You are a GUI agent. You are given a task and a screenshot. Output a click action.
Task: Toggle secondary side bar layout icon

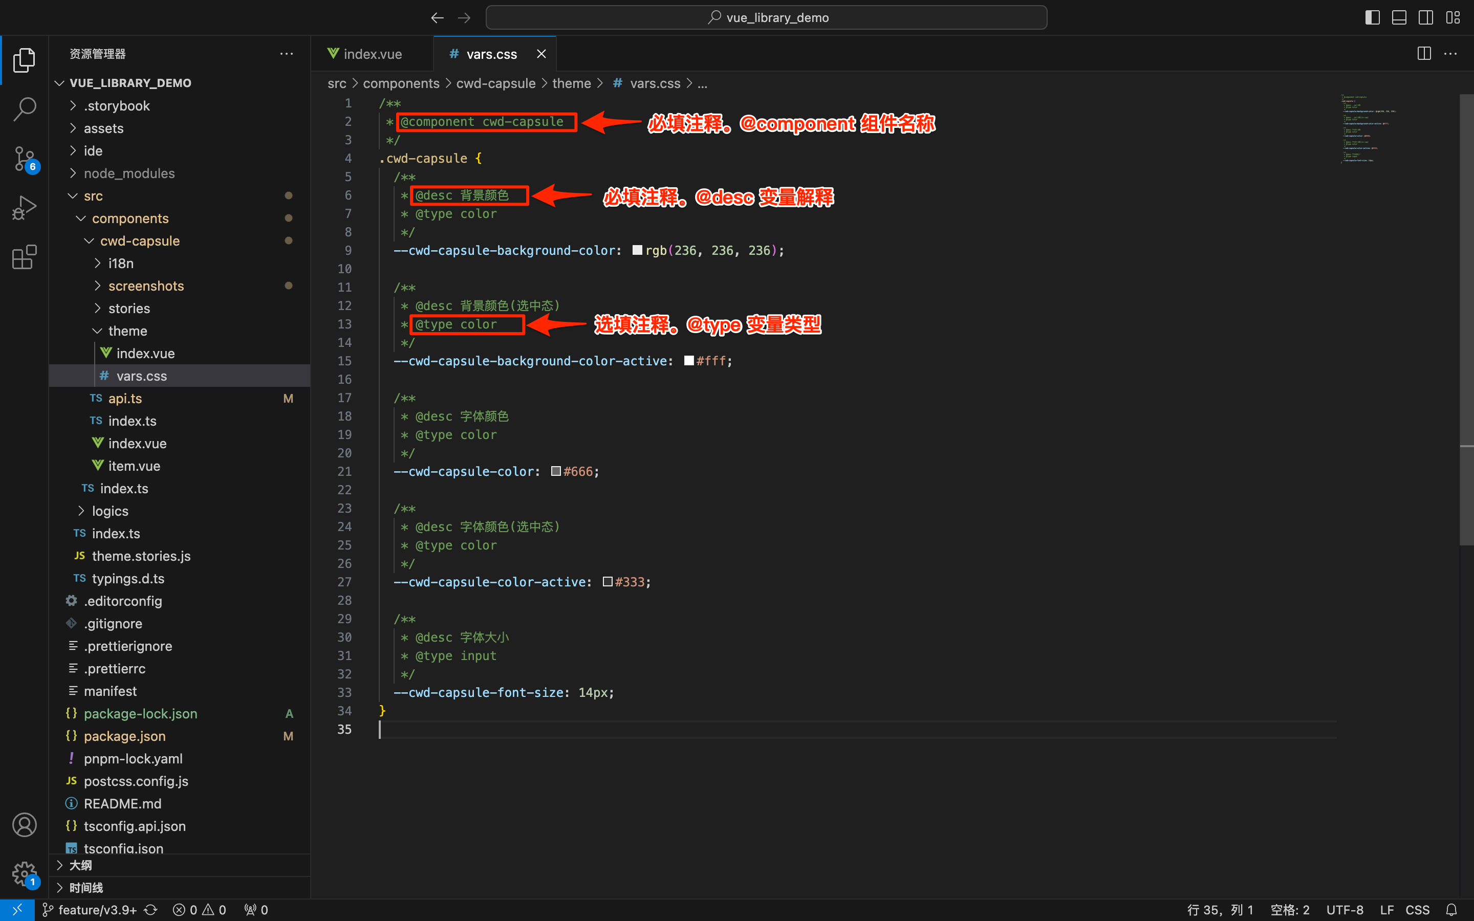[x=1426, y=18]
